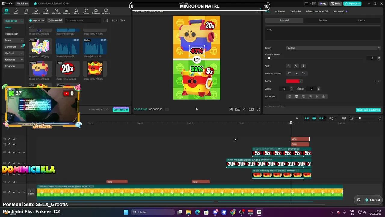This screenshot has height=217, width=385.
Task: Toggle visibility of the 47% text track
Action: [x=14, y=139]
